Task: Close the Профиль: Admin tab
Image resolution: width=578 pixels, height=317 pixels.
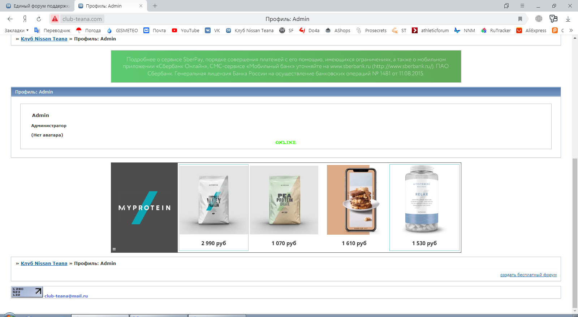Action: pos(141,6)
